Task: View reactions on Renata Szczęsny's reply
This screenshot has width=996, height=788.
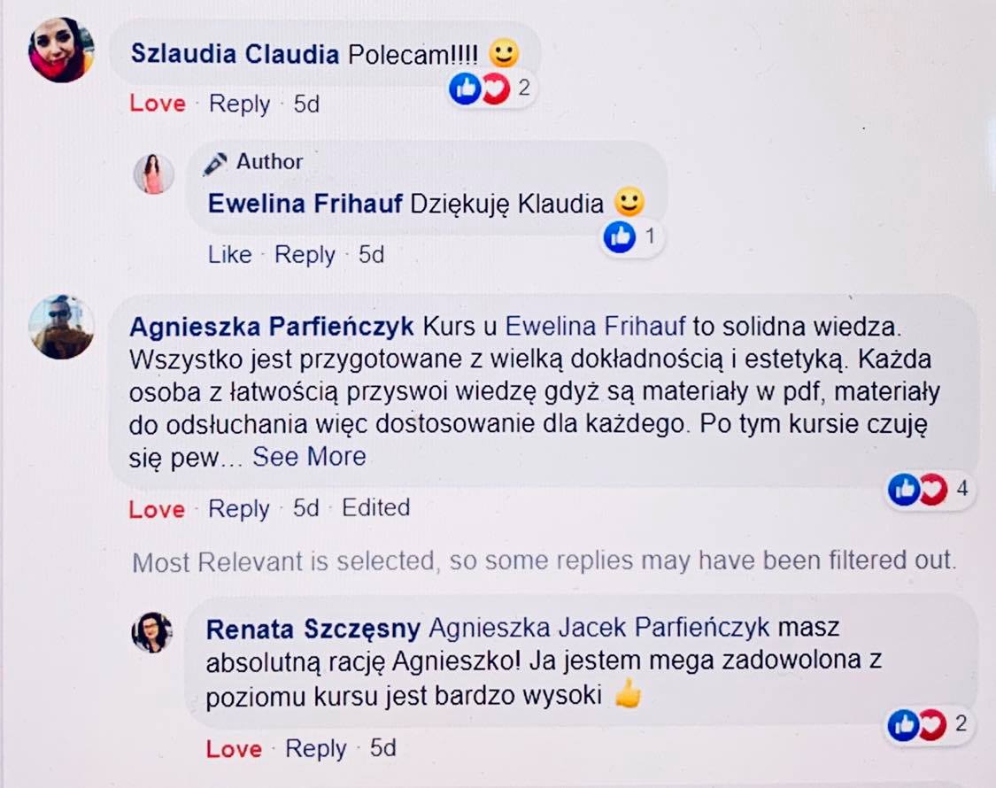Action: coord(928,724)
